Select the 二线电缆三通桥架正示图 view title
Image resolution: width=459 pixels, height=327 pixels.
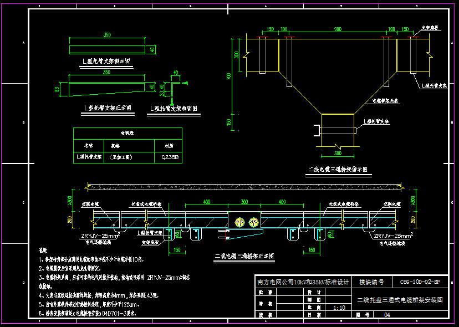(244, 256)
